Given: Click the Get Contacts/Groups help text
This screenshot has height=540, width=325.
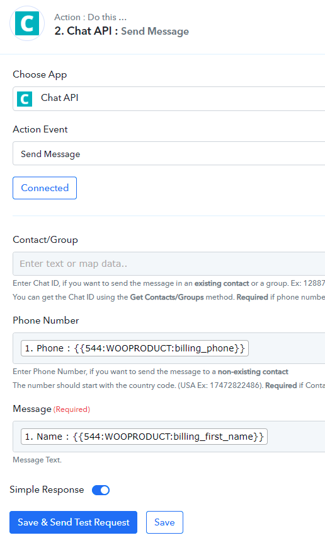Looking at the screenshot, I should click(167, 297).
